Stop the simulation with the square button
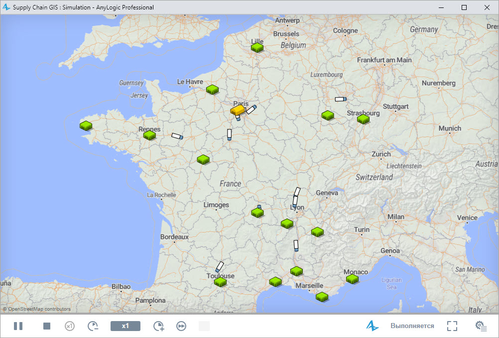The height and width of the screenshot is (338, 499). 47,326
